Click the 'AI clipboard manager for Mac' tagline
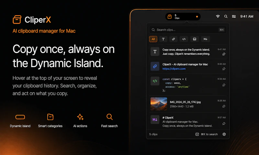 point(44,31)
